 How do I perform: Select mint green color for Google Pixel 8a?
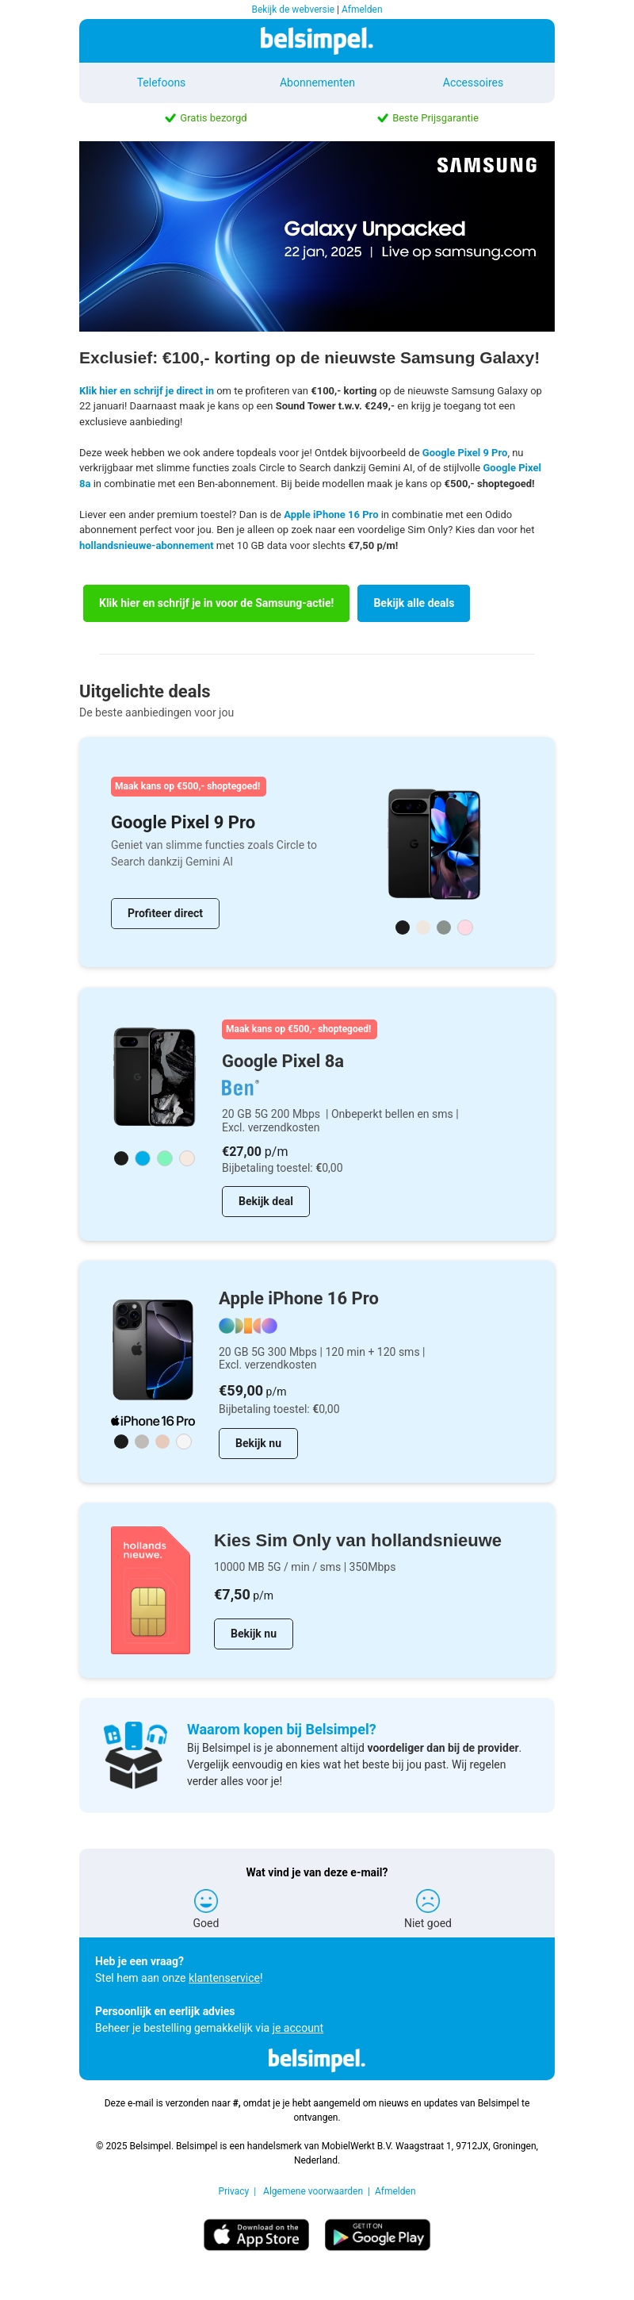[165, 1158]
